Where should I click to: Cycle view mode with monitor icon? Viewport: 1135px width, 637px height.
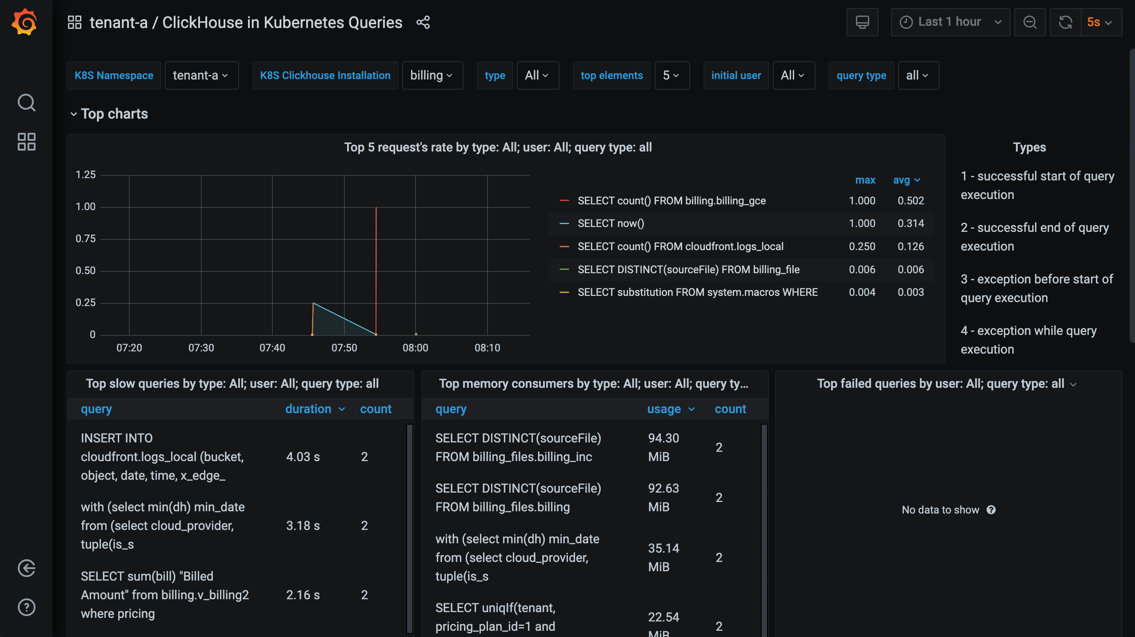click(x=862, y=22)
